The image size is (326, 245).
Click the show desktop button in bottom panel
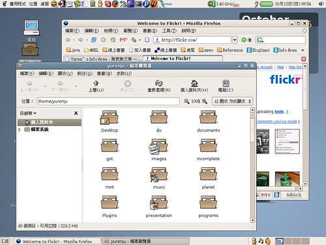[5, 241]
